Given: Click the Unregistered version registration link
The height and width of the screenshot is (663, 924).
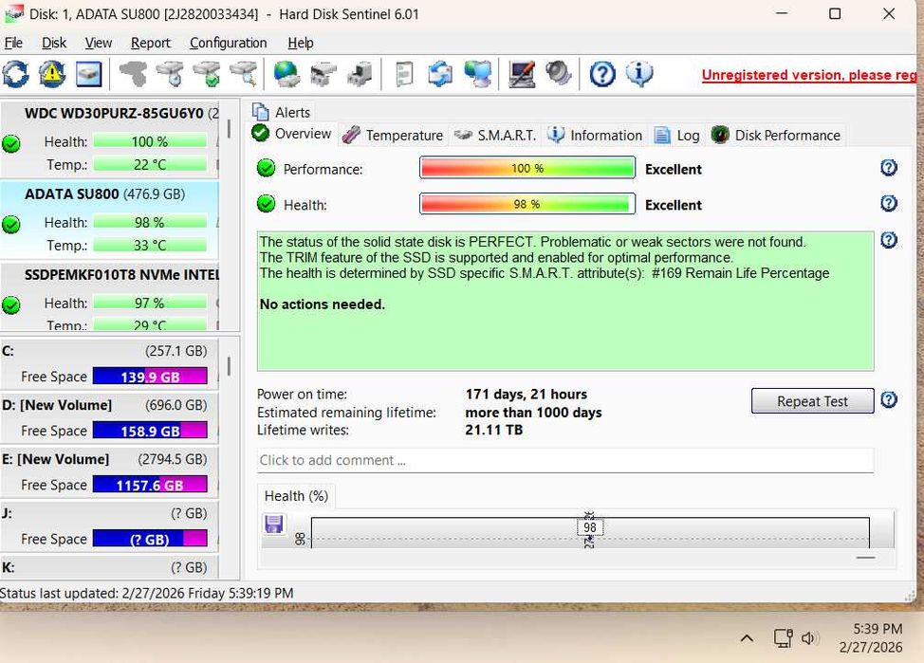Looking at the screenshot, I should [x=809, y=75].
